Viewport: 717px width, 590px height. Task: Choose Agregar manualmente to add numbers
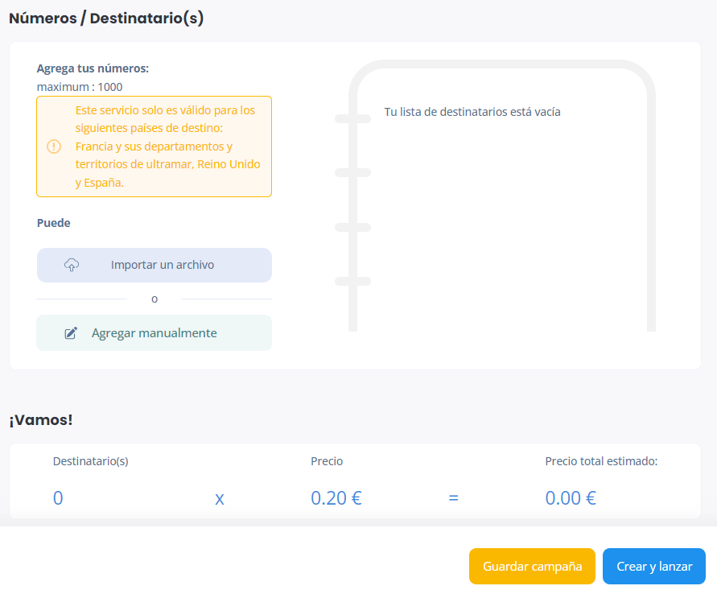[x=154, y=333]
